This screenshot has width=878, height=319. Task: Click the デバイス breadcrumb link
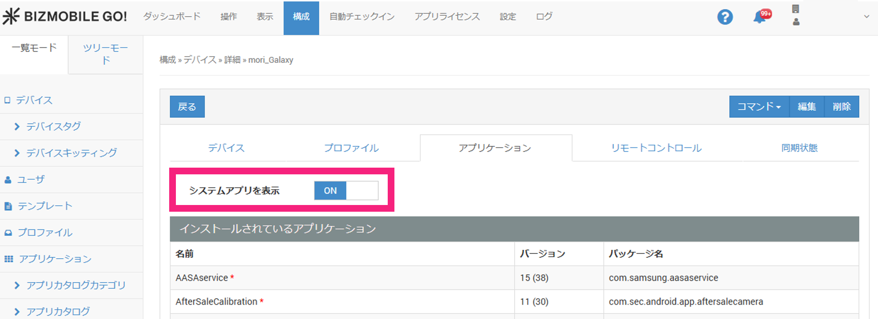200,60
